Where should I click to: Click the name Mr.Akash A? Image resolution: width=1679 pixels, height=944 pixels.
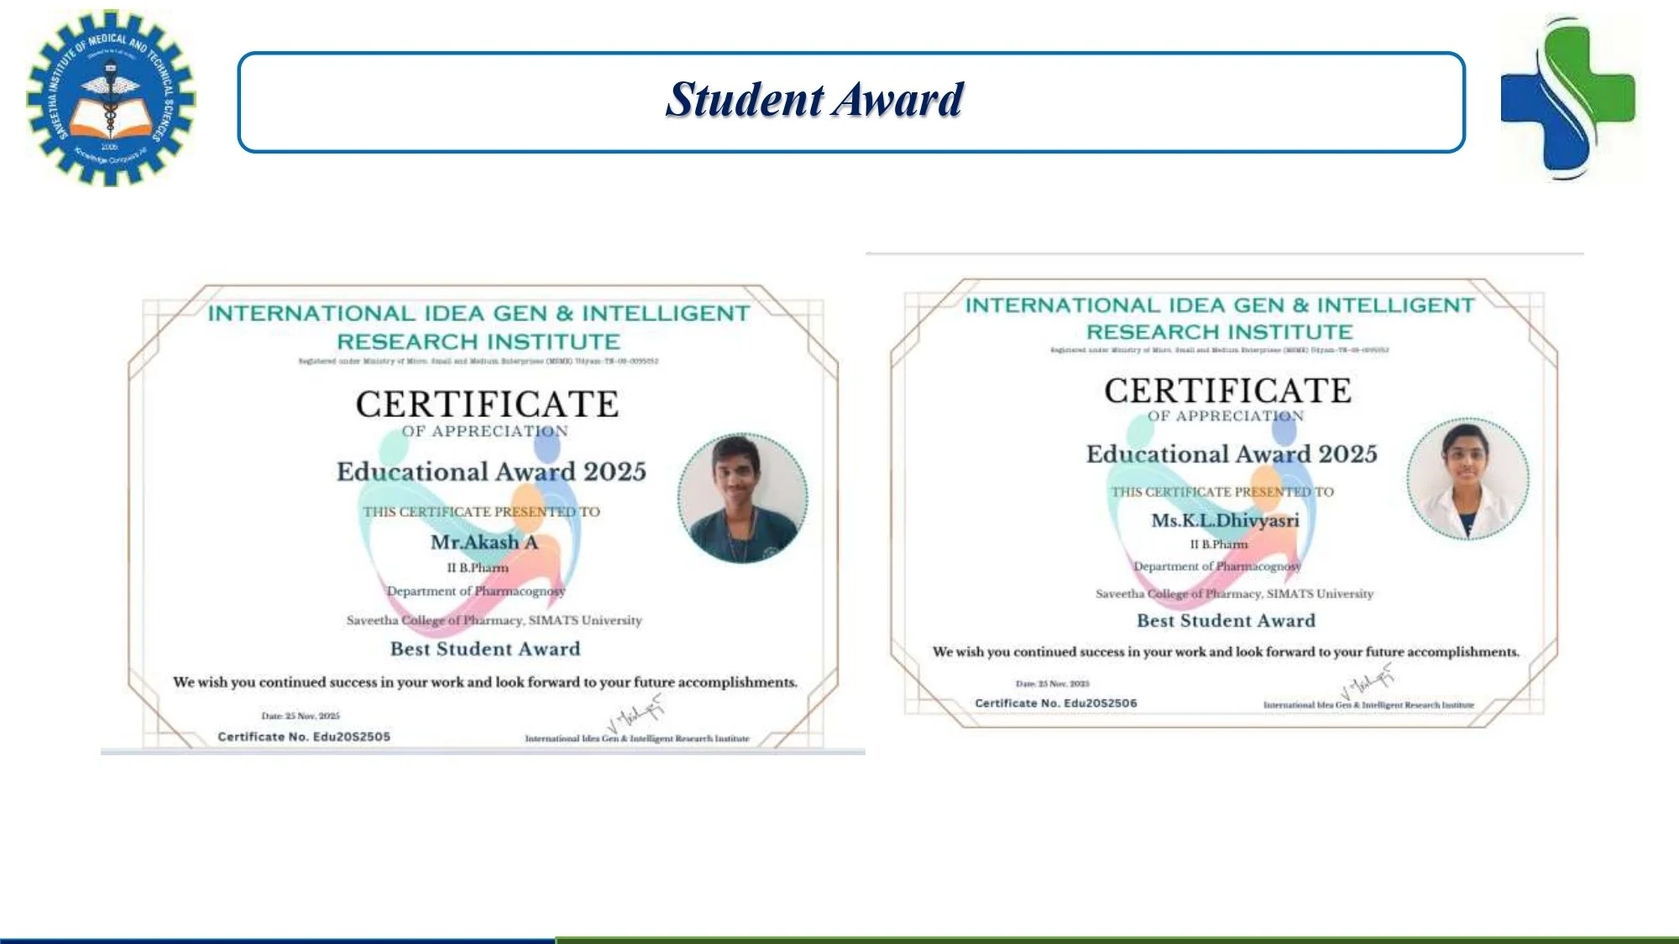[484, 542]
